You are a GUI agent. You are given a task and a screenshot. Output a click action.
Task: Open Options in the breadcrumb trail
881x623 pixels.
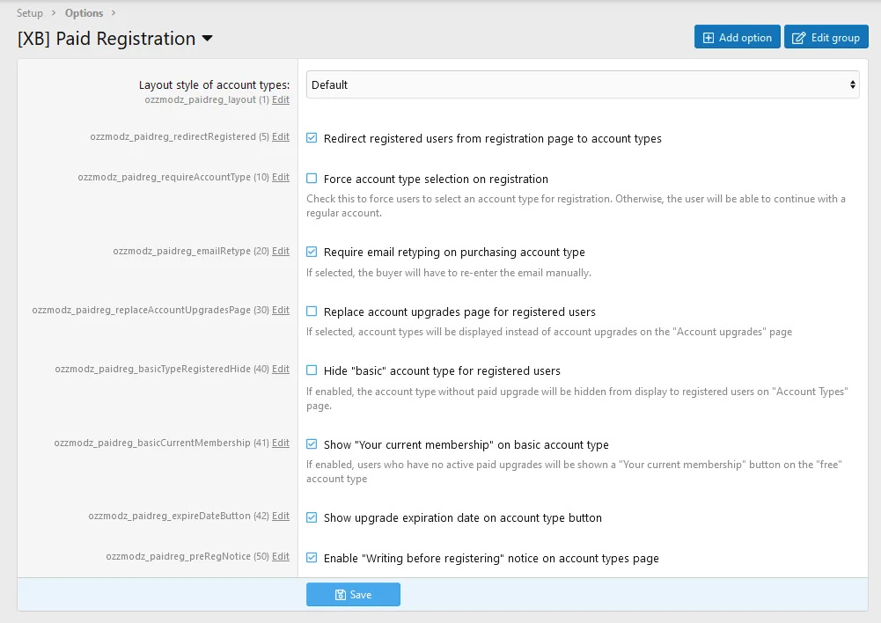click(84, 13)
